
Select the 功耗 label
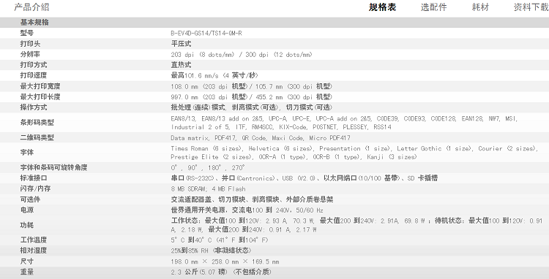coord(27,225)
